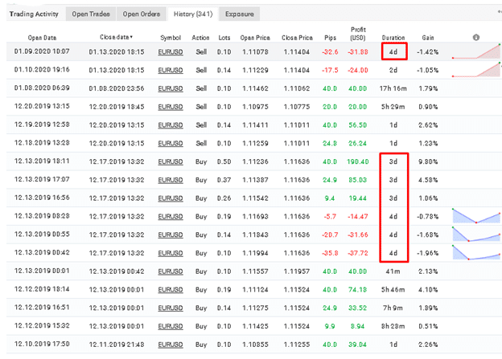Open EURUSD link for trade opened 12.12.2019 18:14
The image size is (502, 359).
pyautogui.click(x=171, y=290)
